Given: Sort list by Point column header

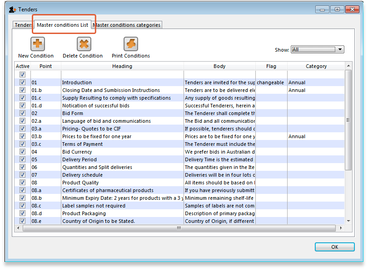Looking at the screenshot, I should pos(45,66).
